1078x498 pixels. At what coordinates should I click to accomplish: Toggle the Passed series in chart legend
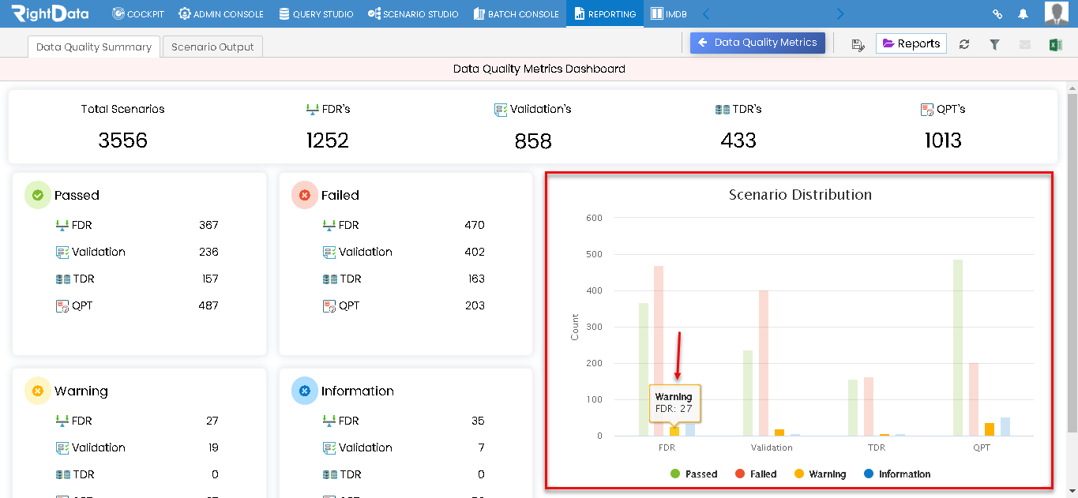693,474
